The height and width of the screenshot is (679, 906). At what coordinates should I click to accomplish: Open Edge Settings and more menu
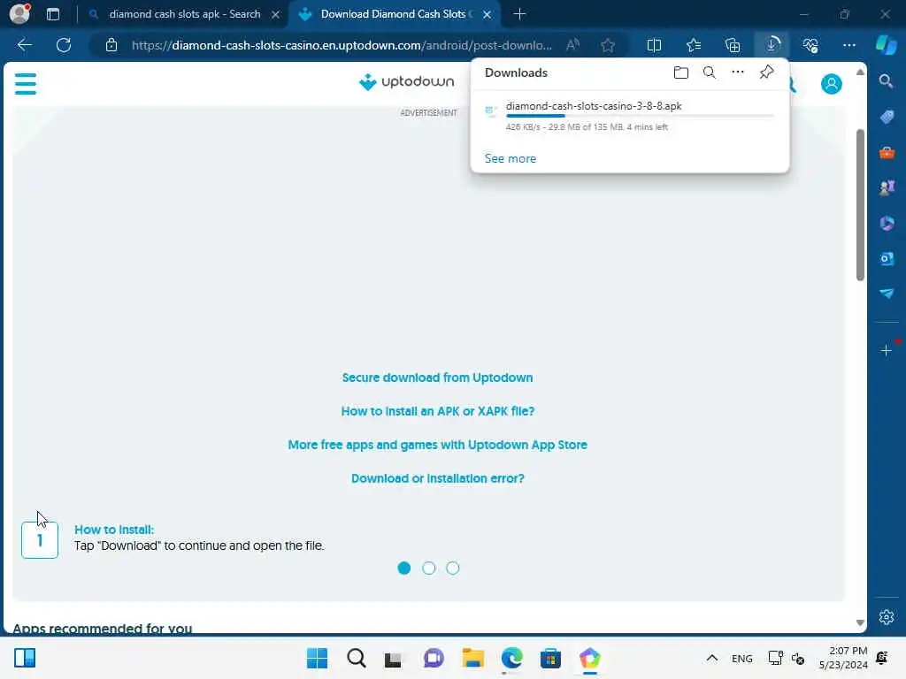point(848,45)
